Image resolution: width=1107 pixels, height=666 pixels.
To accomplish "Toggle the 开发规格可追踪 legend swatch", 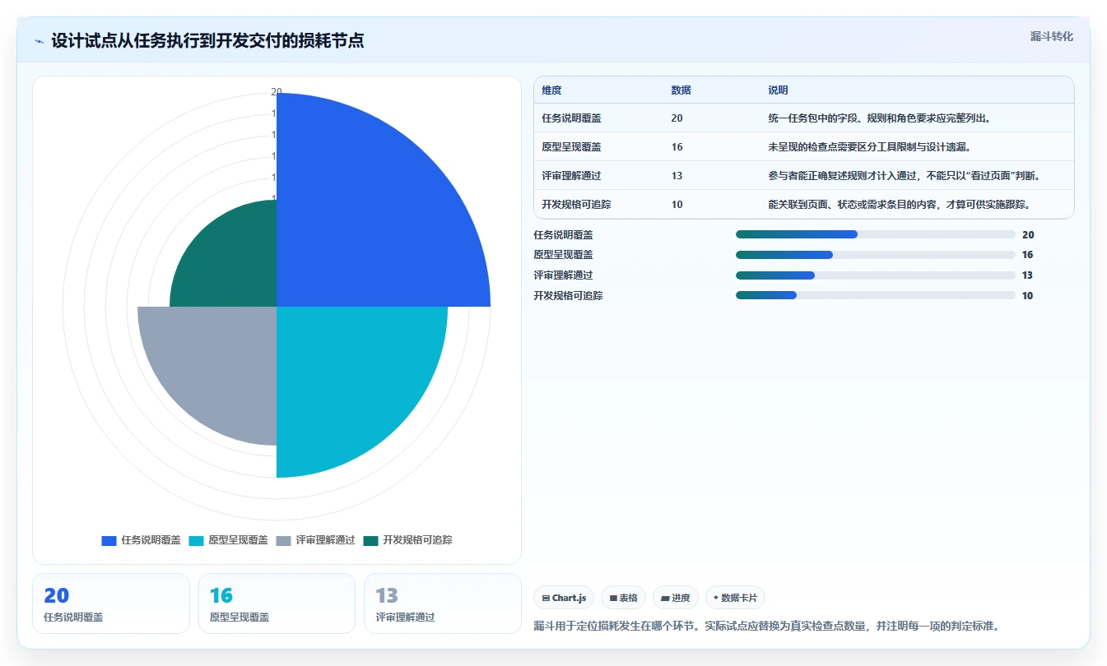I will pos(371,541).
